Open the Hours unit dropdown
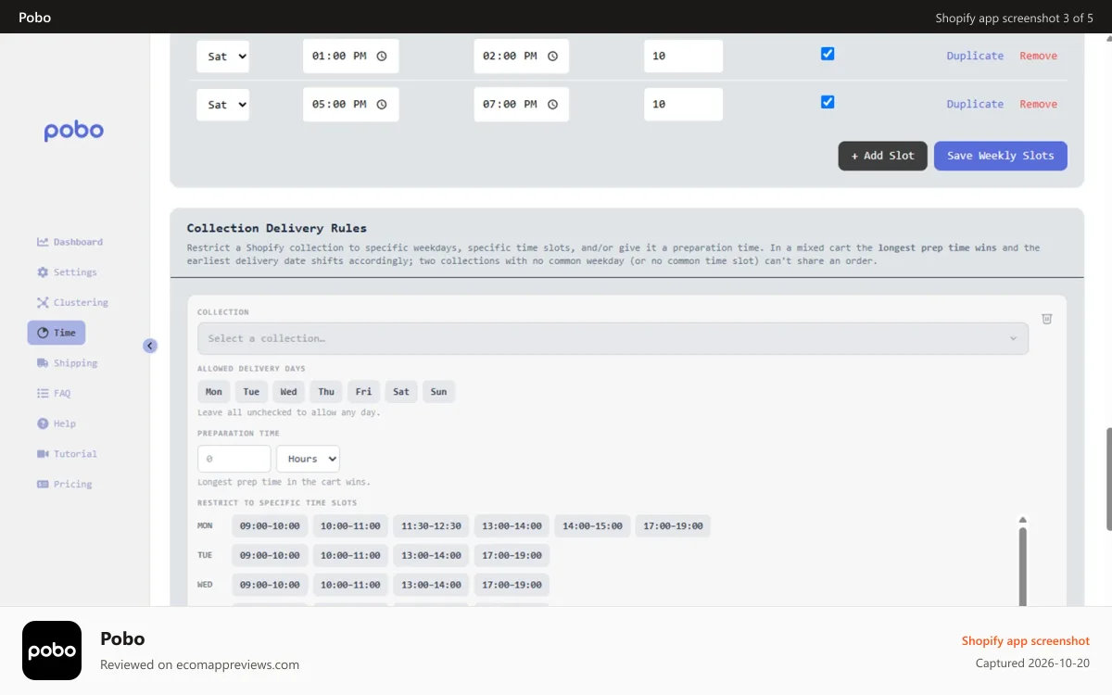This screenshot has height=695, width=1112. [x=308, y=459]
